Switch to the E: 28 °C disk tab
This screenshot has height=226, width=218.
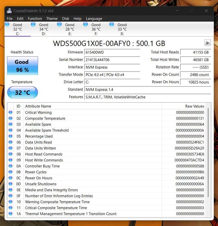tap(70, 29)
